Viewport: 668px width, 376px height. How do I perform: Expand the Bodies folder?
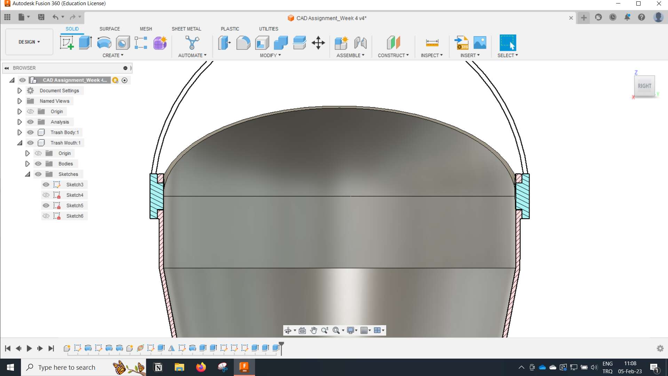pos(27,164)
